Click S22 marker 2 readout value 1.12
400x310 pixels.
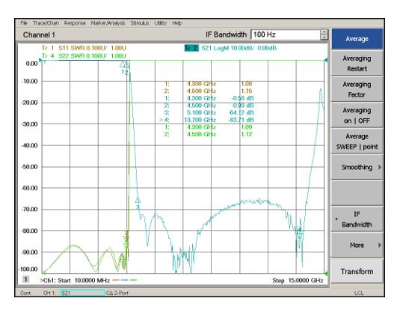coord(247,135)
